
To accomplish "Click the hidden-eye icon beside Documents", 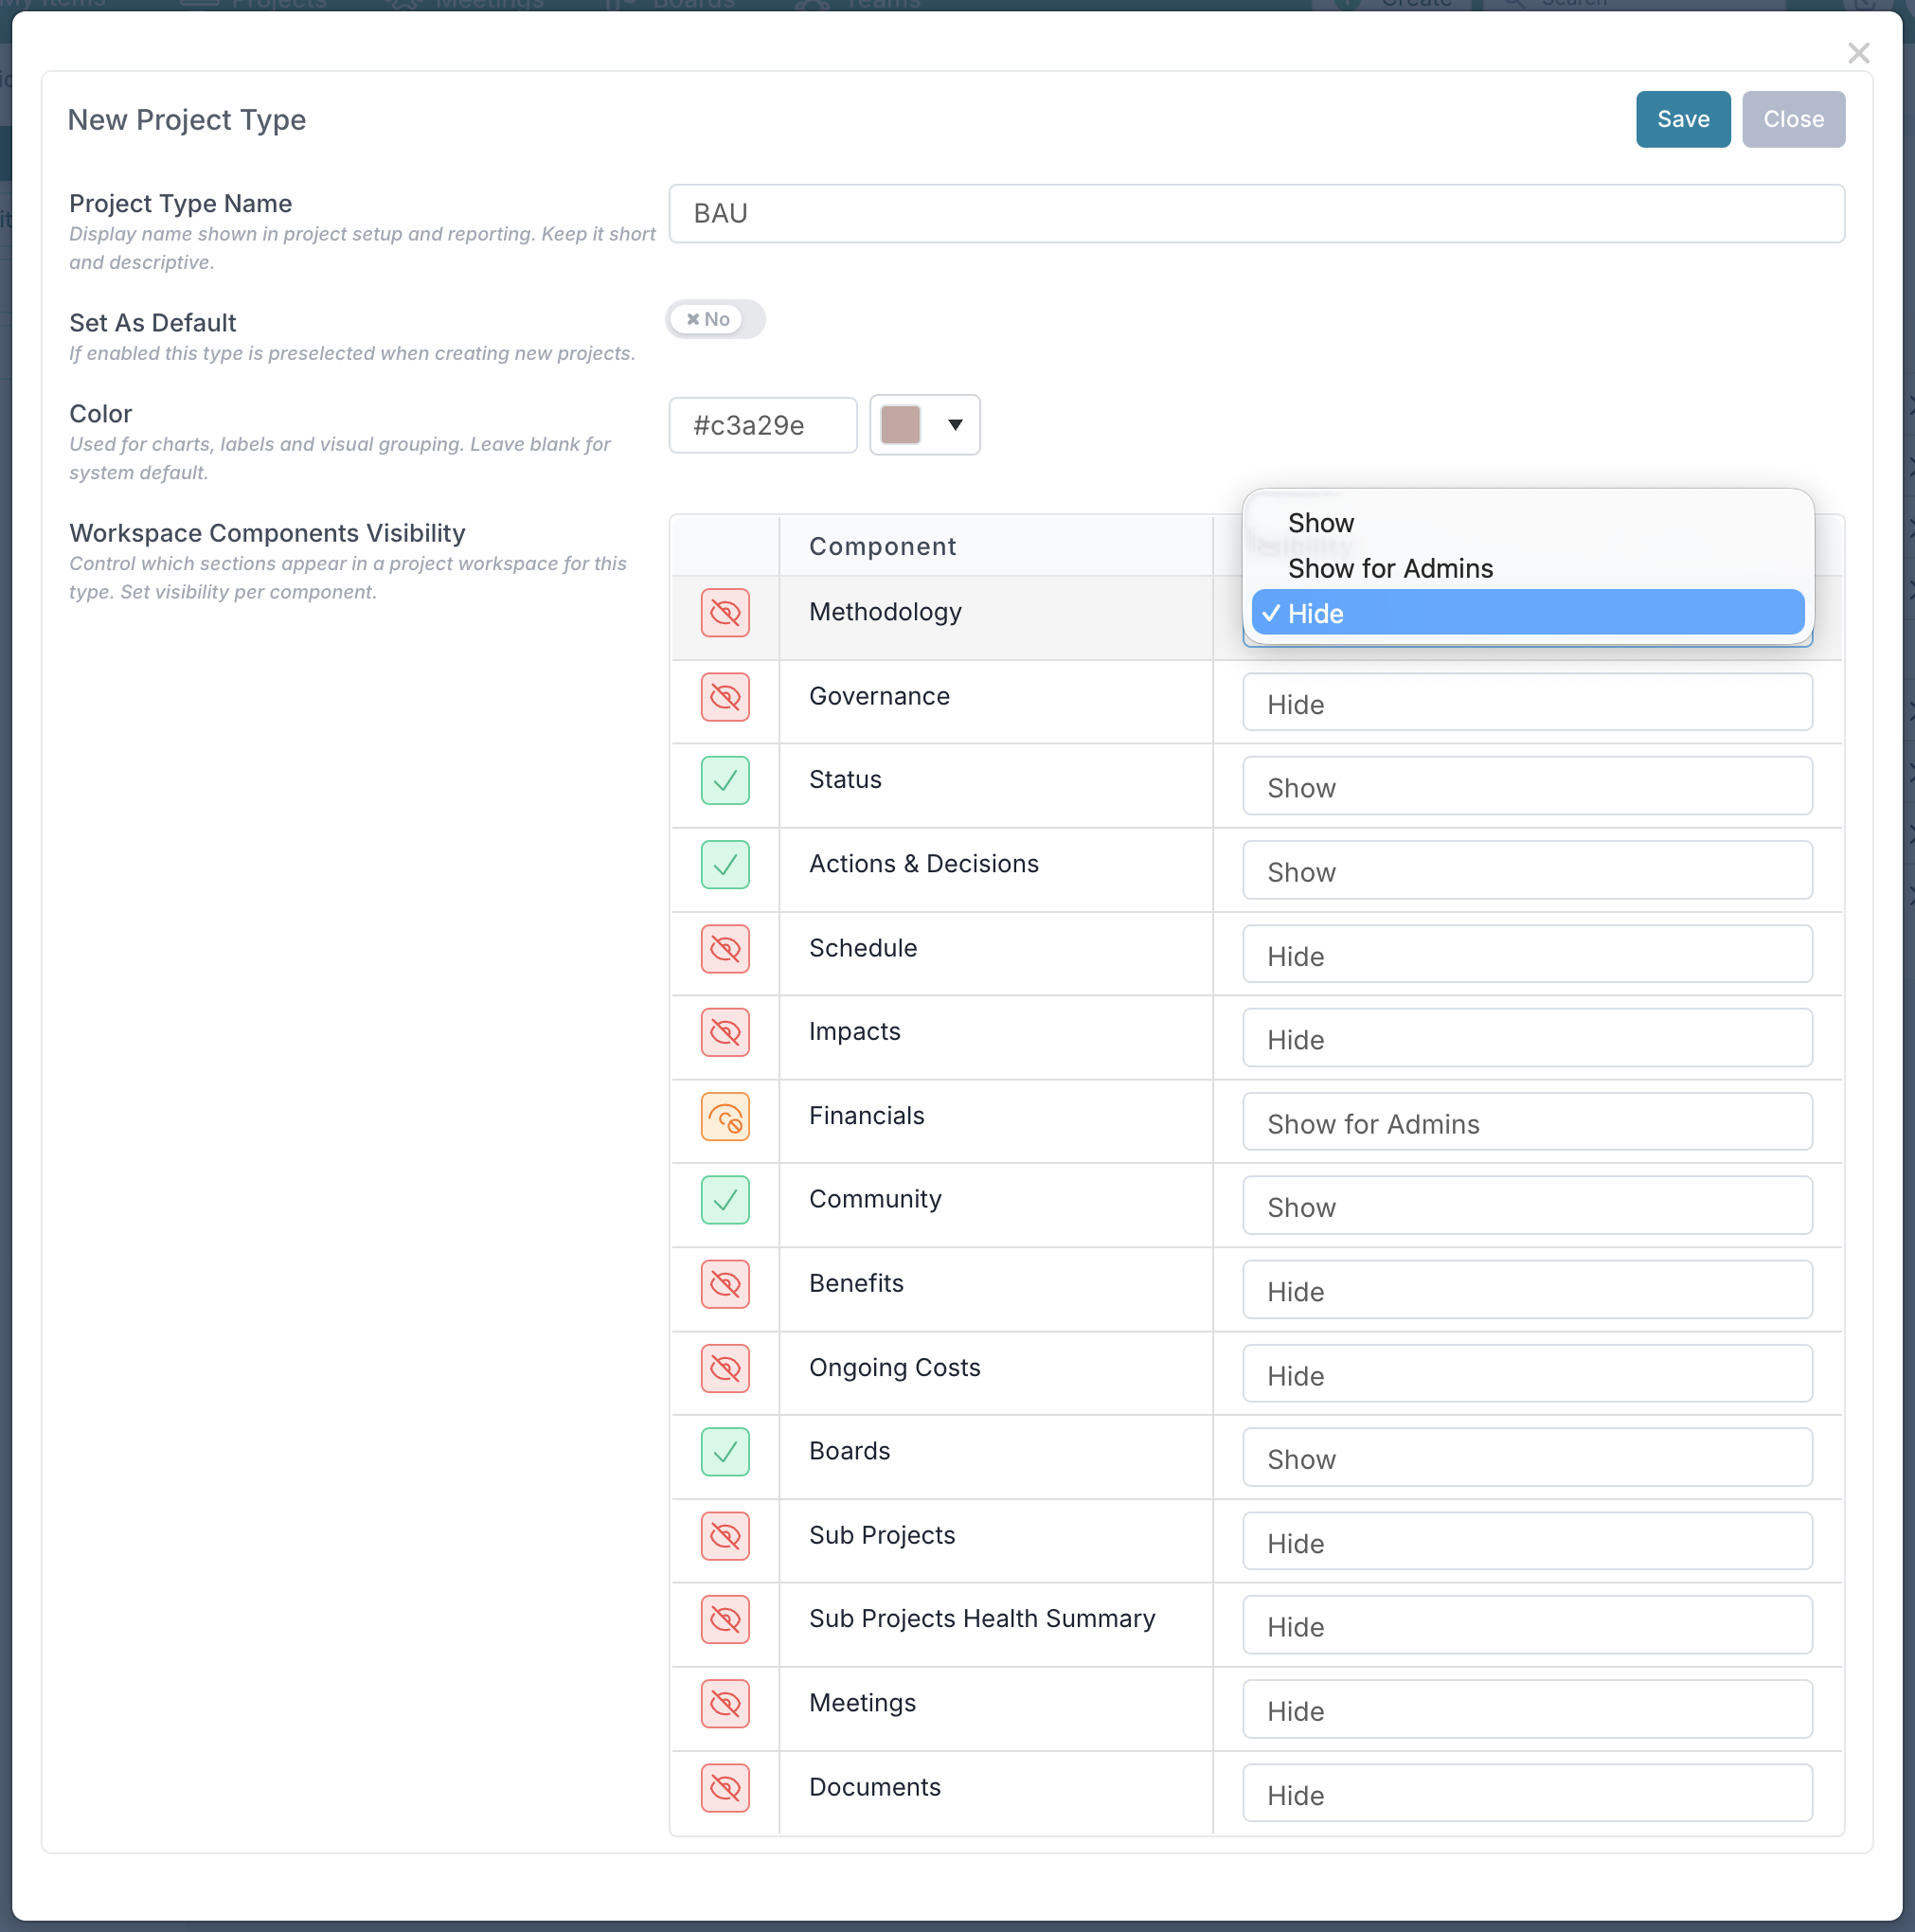I will (725, 1788).
